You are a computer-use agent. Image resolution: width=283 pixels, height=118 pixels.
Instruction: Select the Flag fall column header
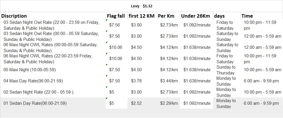[116, 16]
